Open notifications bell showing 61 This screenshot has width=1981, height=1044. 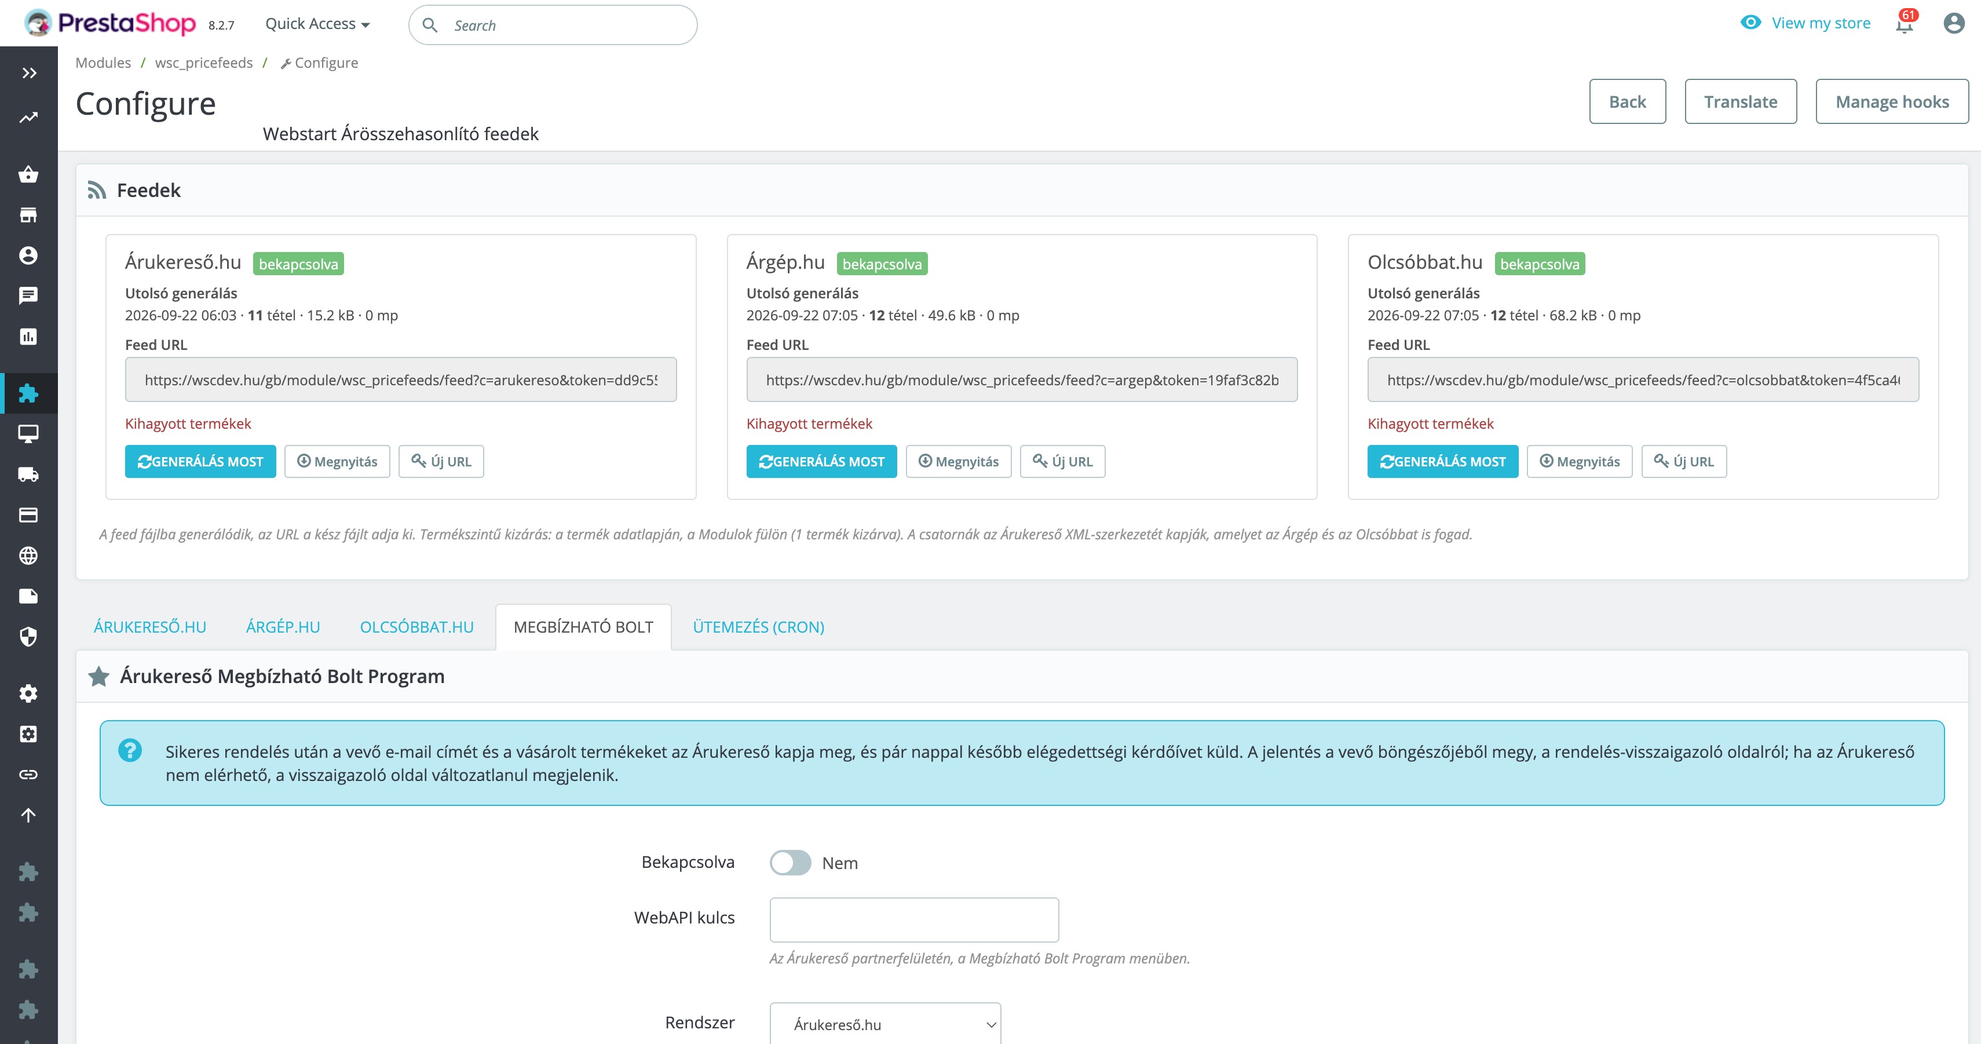1905,23
